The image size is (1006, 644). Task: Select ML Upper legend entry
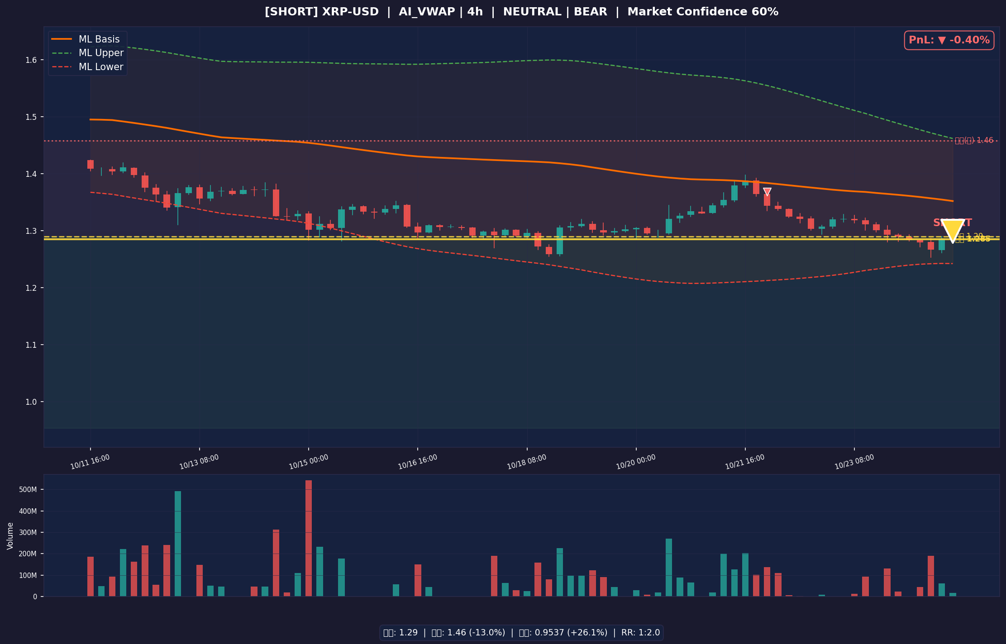[87, 53]
